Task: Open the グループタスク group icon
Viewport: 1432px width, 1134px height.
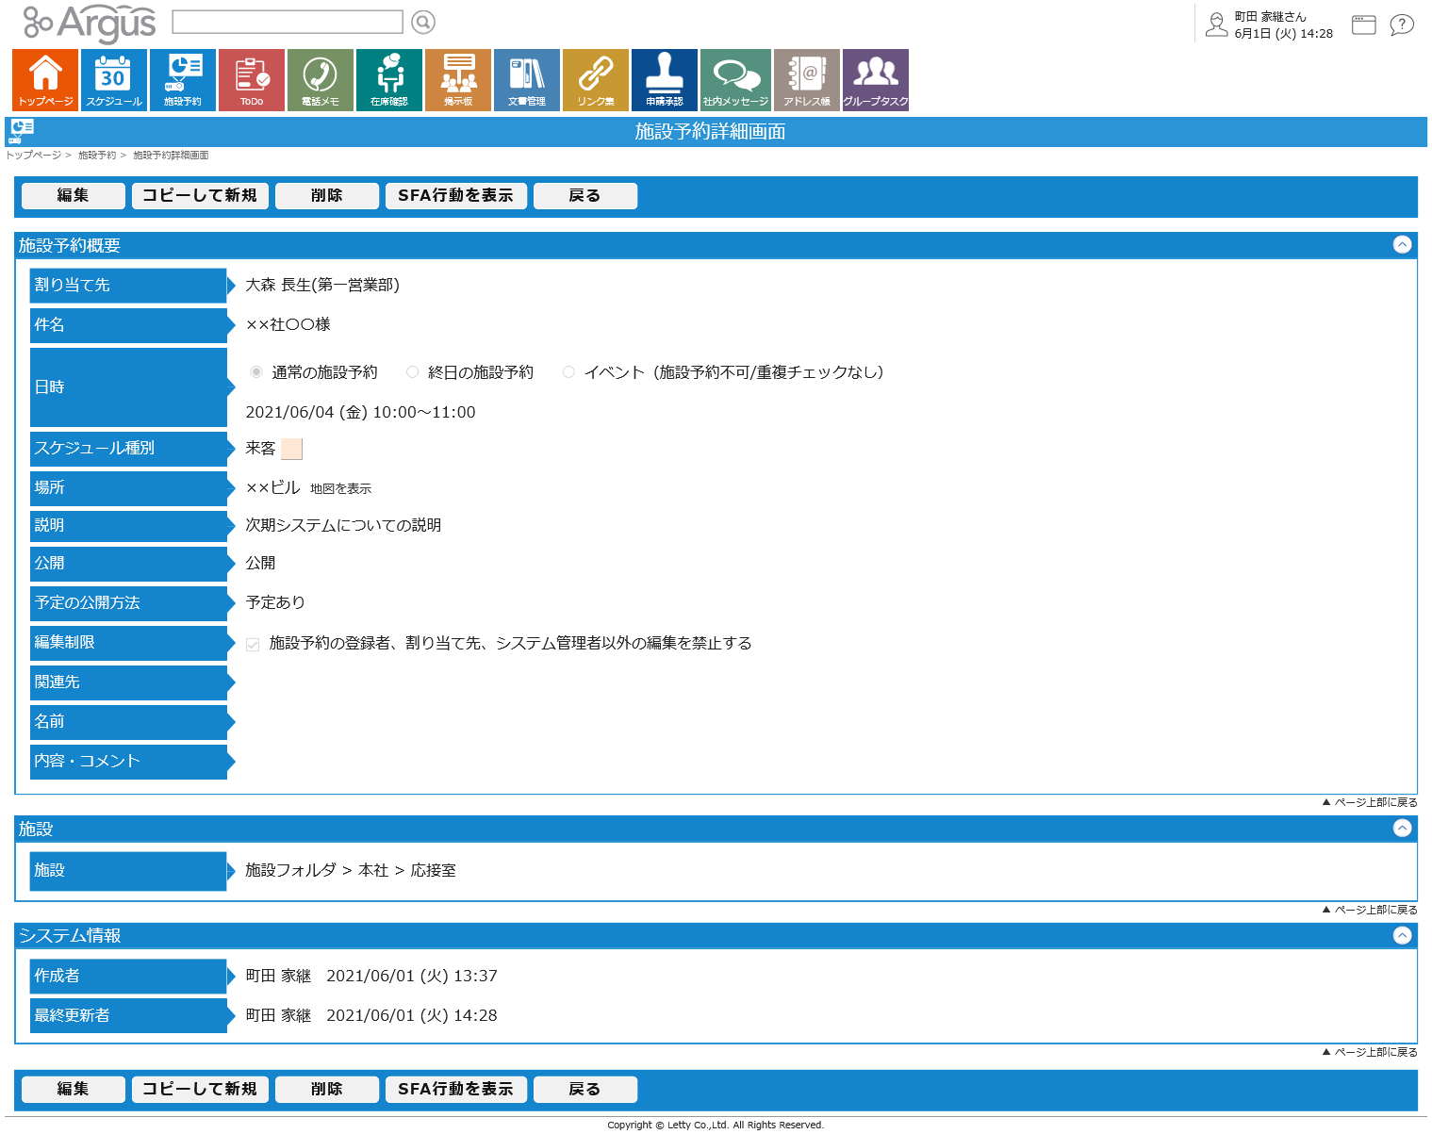Action: 876,80
